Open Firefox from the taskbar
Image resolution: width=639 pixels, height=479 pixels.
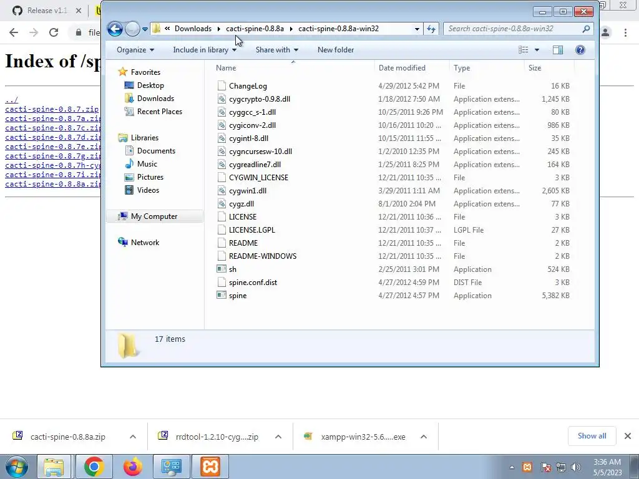(x=132, y=467)
